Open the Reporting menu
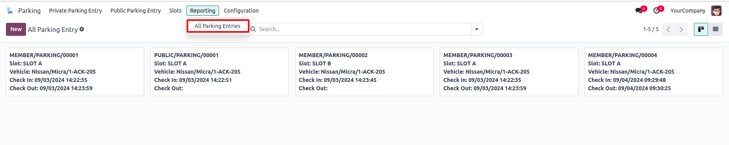This screenshot has height=145, width=729. (202, 11)
